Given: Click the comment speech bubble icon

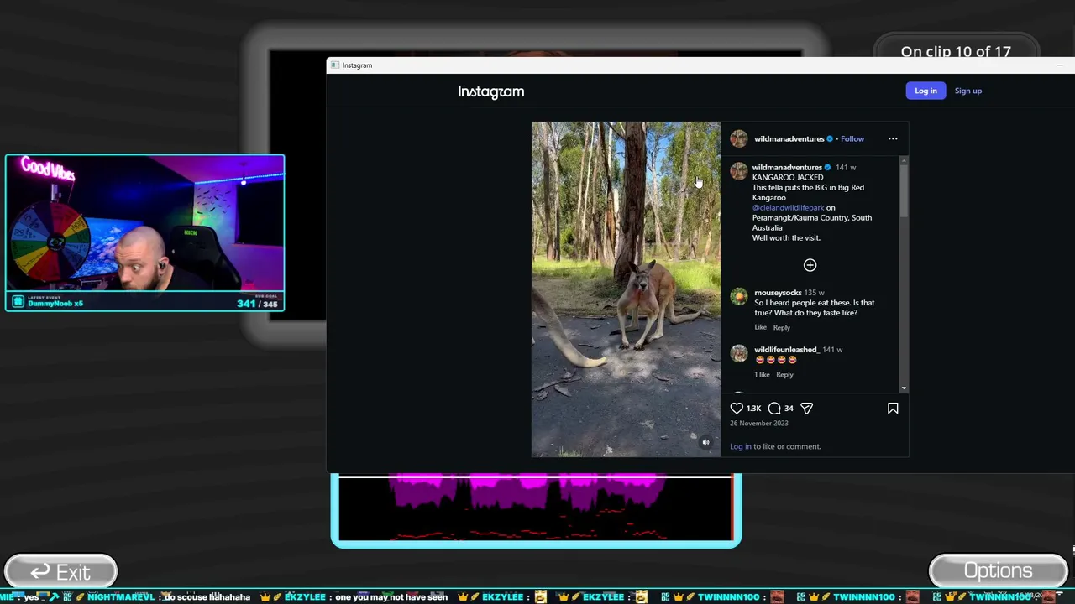Looking at the screenshot, I should point(774,409).
